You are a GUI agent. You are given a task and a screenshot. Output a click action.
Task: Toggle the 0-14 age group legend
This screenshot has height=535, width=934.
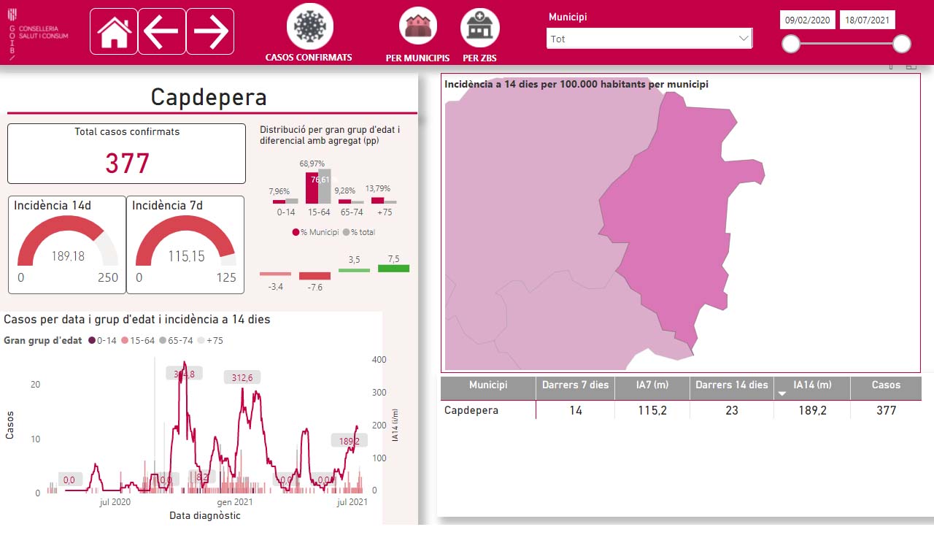[102, 340]
